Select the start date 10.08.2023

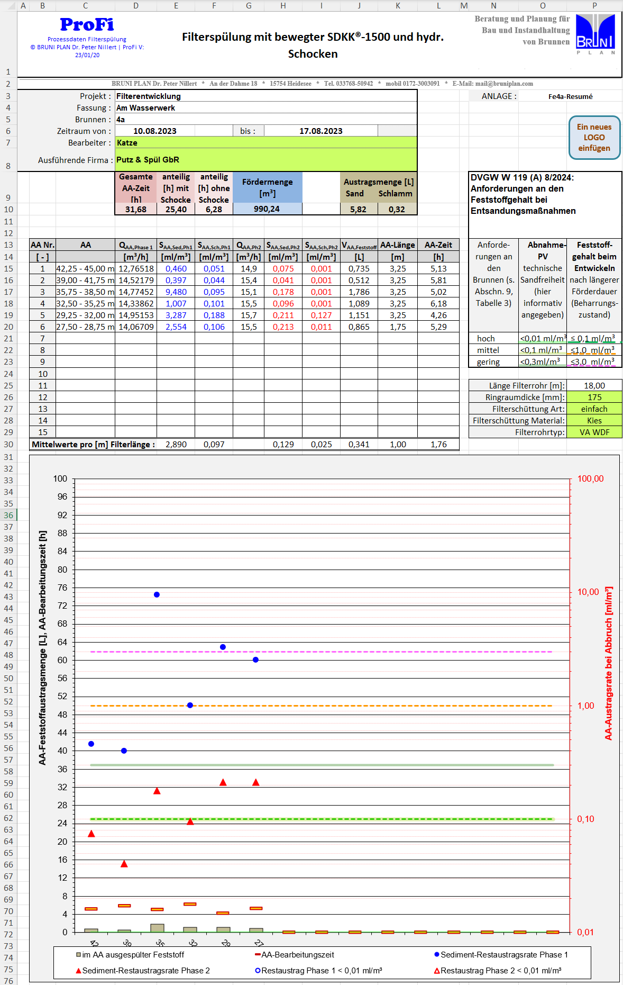(155, 131)
